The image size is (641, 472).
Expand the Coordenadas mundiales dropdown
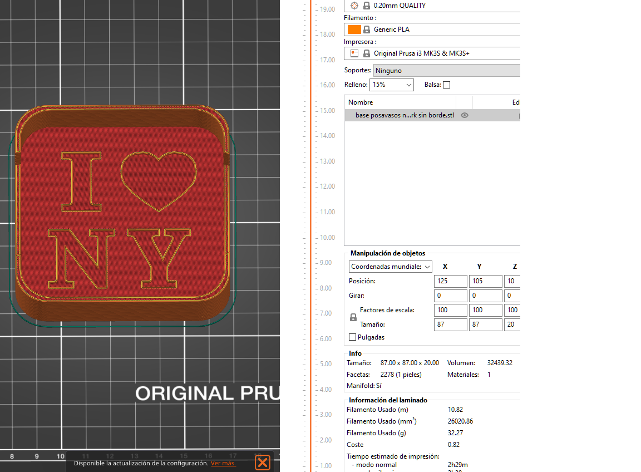point(390,267)
